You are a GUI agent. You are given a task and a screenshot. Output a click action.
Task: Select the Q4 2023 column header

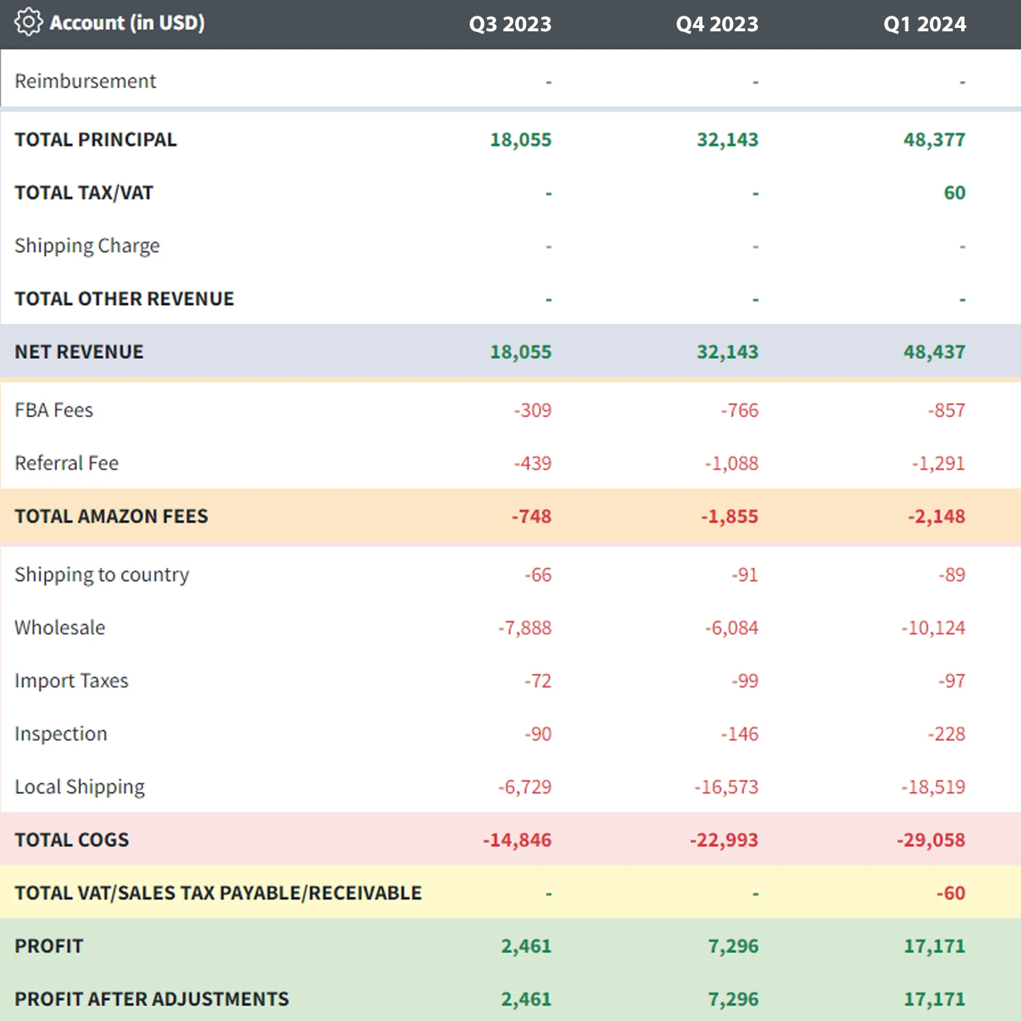point(717,24)
